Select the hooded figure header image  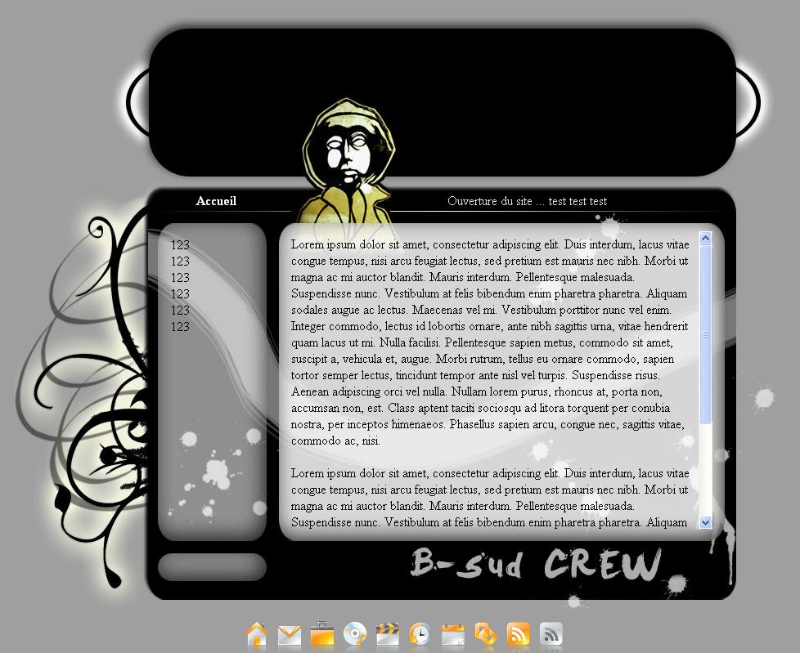[348, 162]
